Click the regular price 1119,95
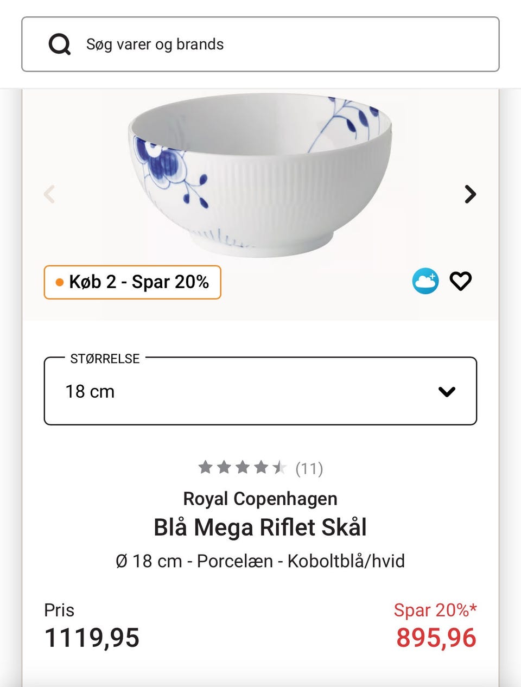 [92, 638]
